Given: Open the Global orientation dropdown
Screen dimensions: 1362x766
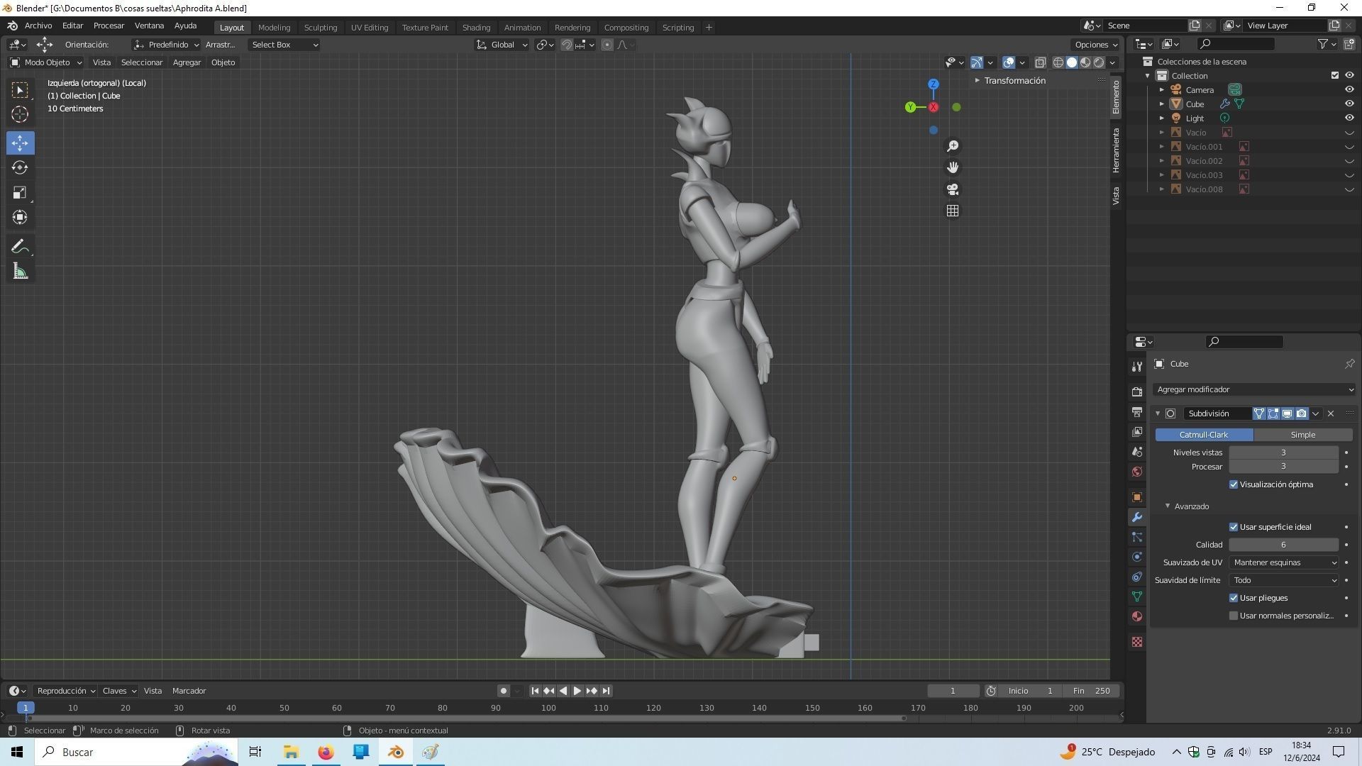Looking at the screenshot, I should [x=502, y=45].
